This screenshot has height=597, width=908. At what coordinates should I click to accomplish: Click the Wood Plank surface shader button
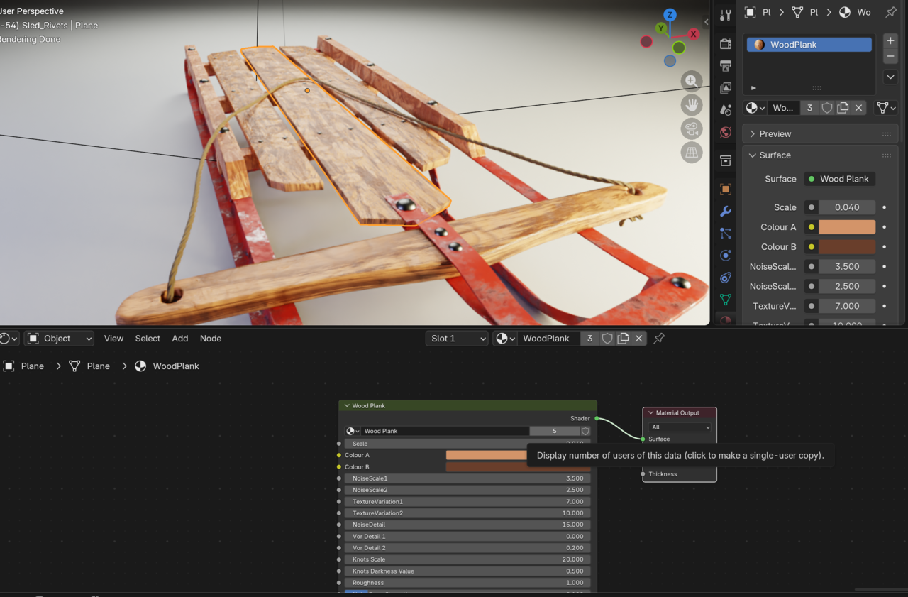click(x=840, y=179)
